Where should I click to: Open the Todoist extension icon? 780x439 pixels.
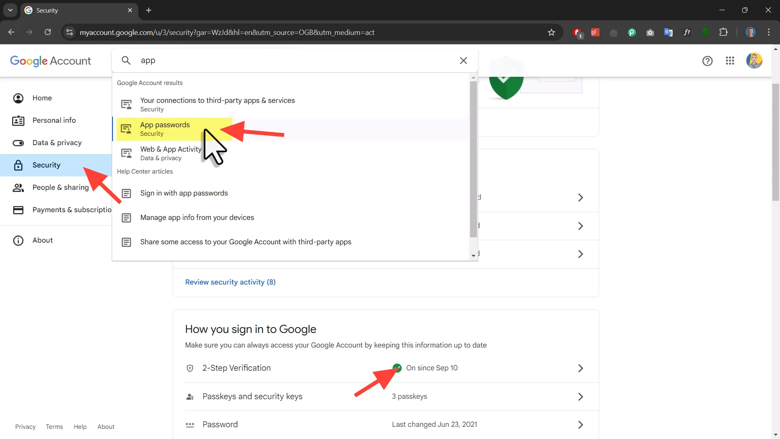[595, 33]
